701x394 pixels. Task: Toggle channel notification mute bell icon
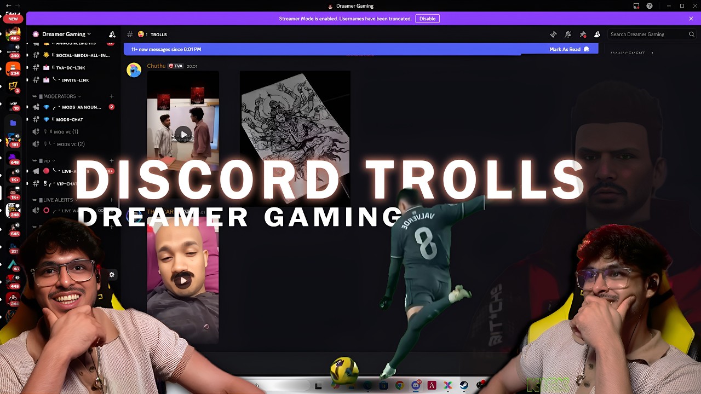pos(568,34)
